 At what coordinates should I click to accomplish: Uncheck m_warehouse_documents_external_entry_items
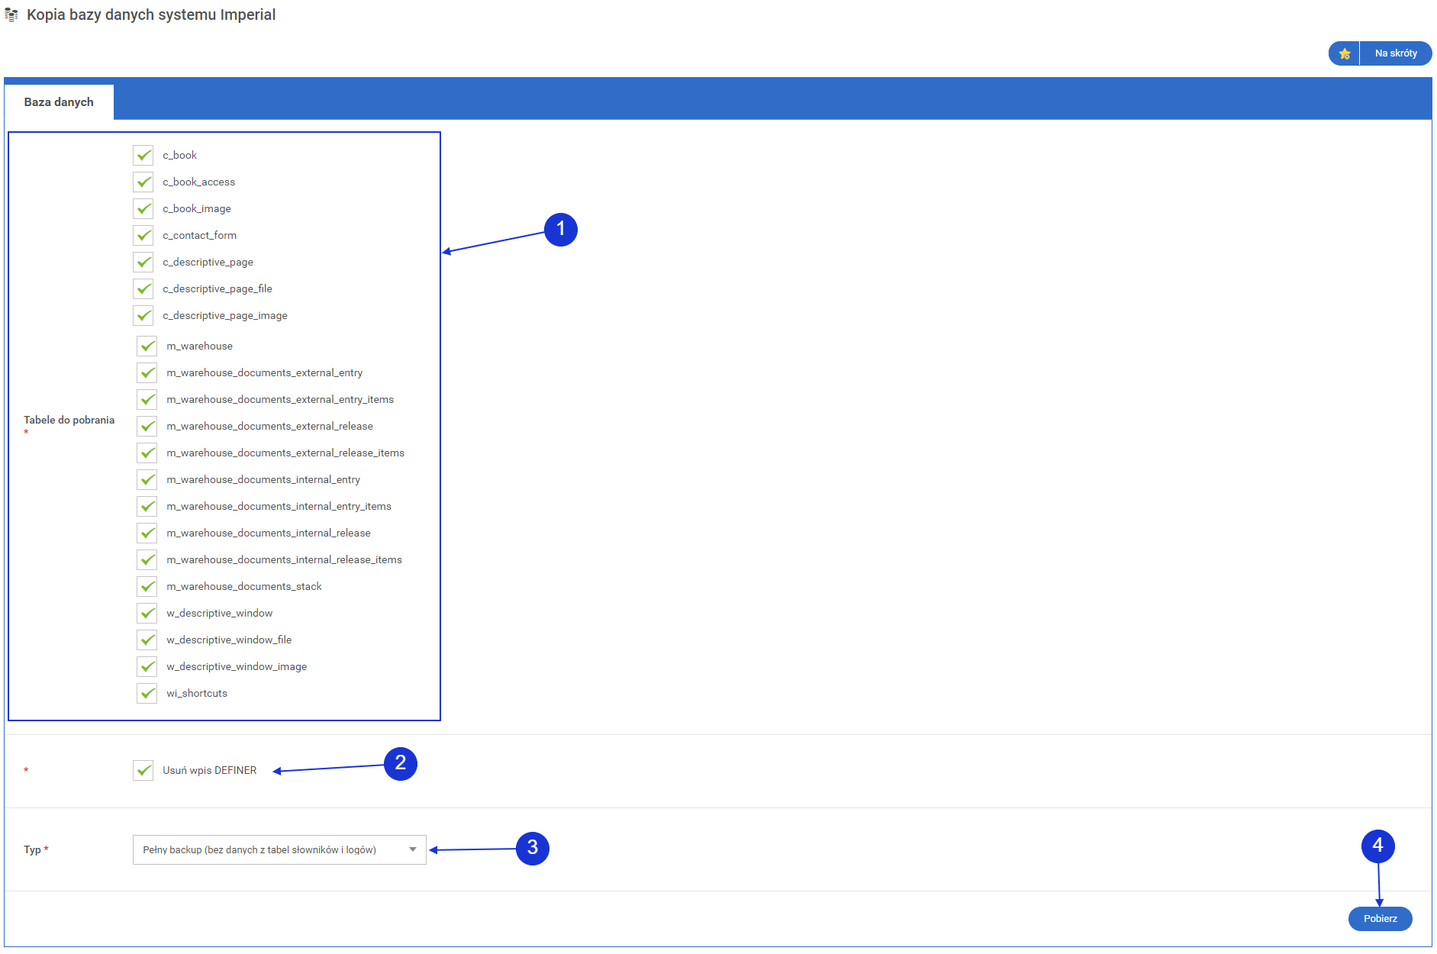pos(147,400)
